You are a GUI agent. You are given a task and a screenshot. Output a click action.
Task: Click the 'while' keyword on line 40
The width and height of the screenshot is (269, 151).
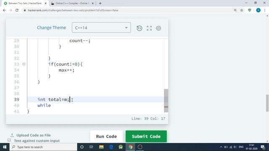[x=44, y=105]
